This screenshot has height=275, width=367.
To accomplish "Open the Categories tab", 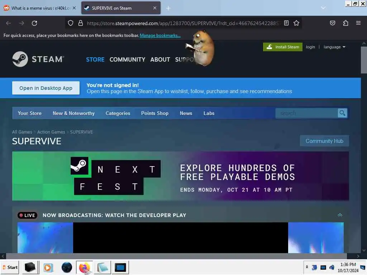I will [118, 113].
